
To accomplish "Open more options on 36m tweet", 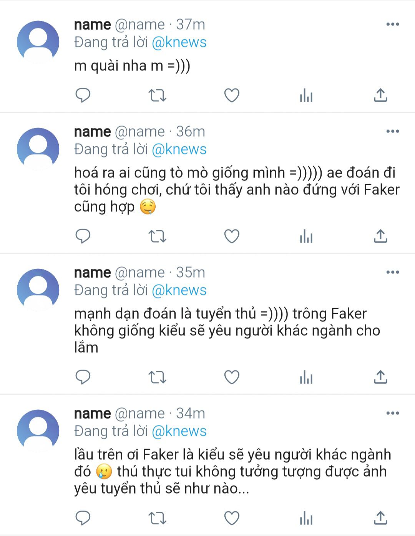I will pos(392,132).
